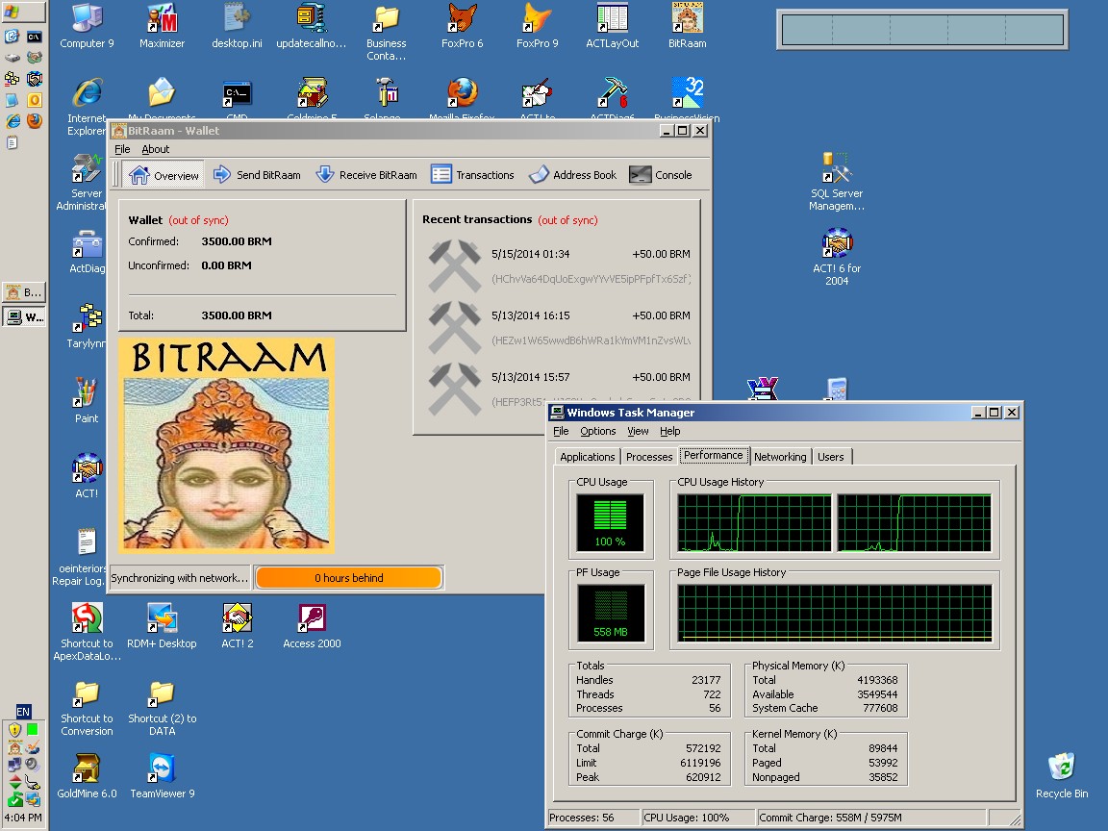
Task: Select the Business Contacts folder icon
Action: tap(387, 32)
